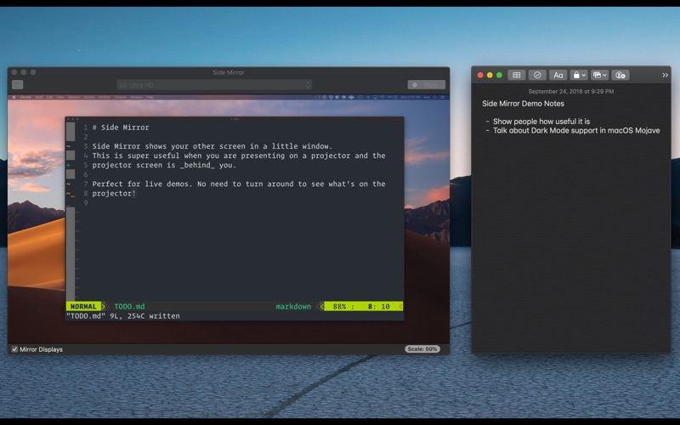Open the photo media browser dropdown
The height and width of the screenshot is (425, 680).
600,75
